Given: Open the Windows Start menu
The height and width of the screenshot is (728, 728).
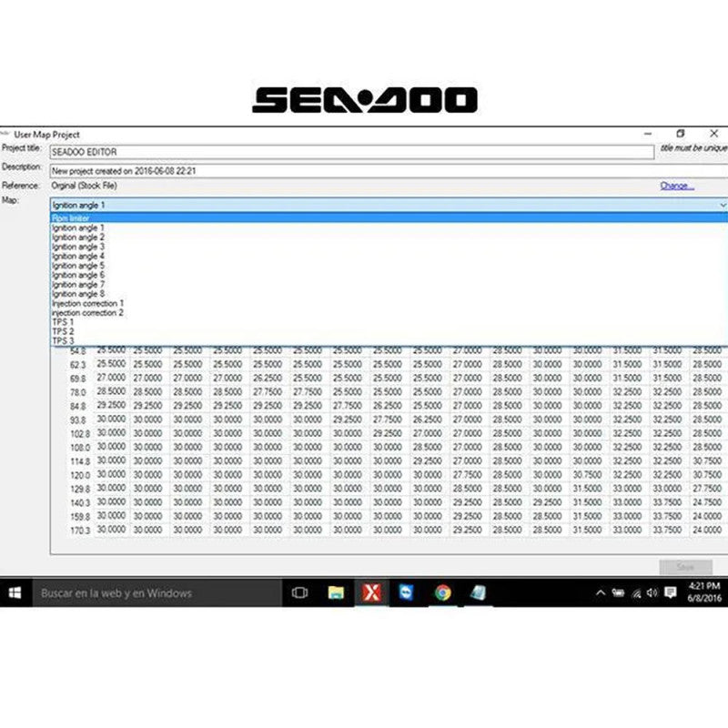Looking at the screenshot, I should (x=15, y=593).
